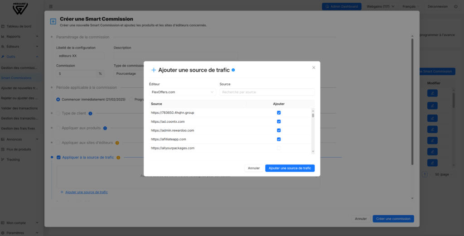
Task: Open the Français language dropdown
Action: 411,6
